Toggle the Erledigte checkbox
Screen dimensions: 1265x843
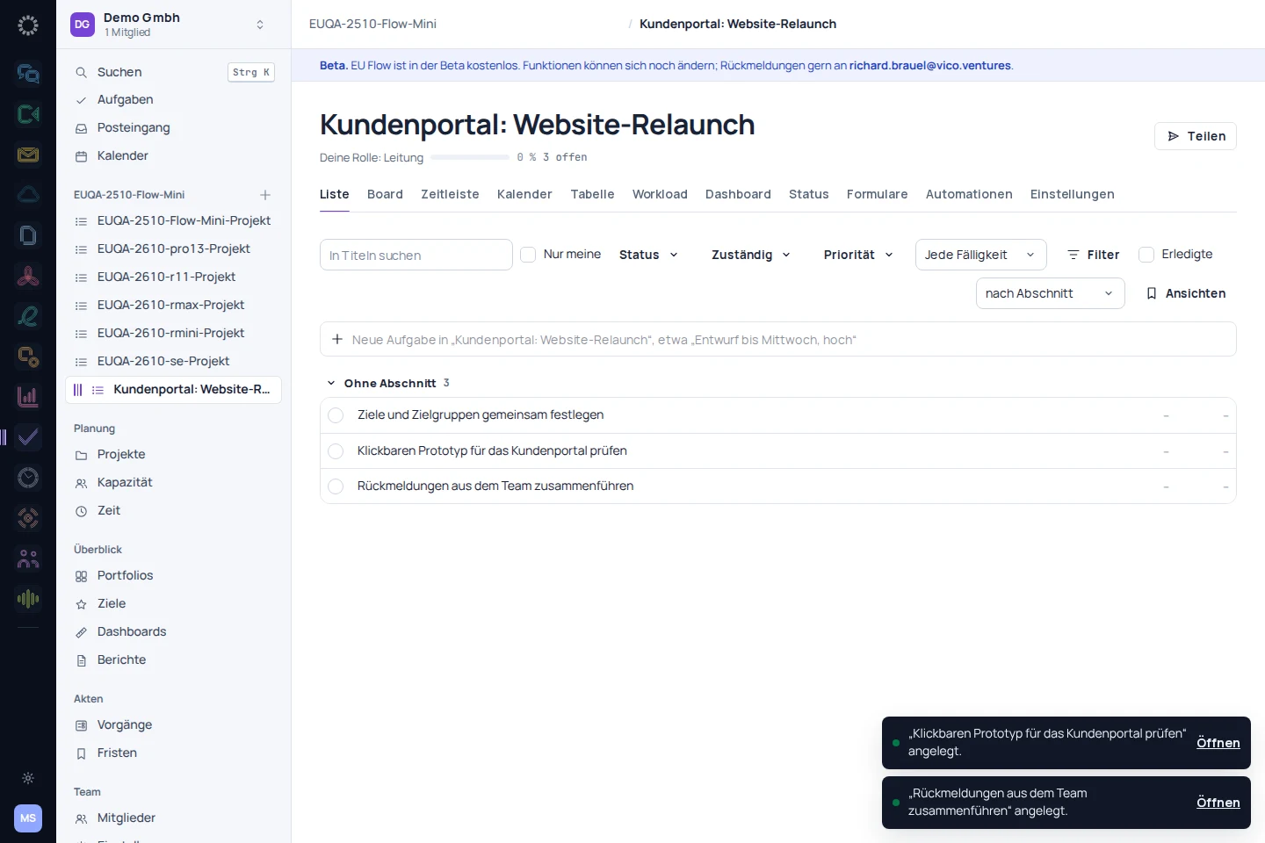click(1146, 255)
